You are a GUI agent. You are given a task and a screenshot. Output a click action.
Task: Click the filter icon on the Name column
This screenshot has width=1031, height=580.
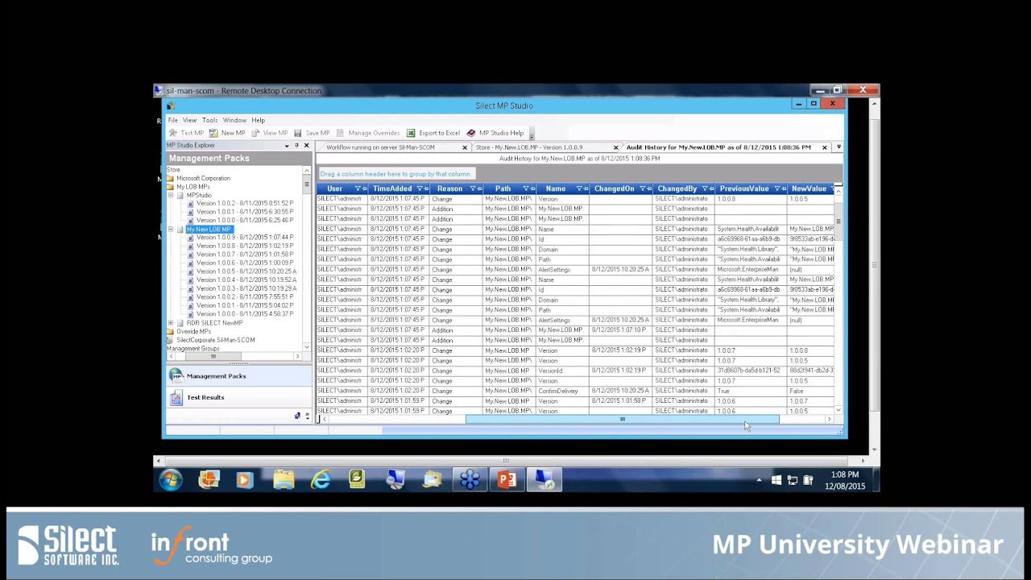[579, 188]
